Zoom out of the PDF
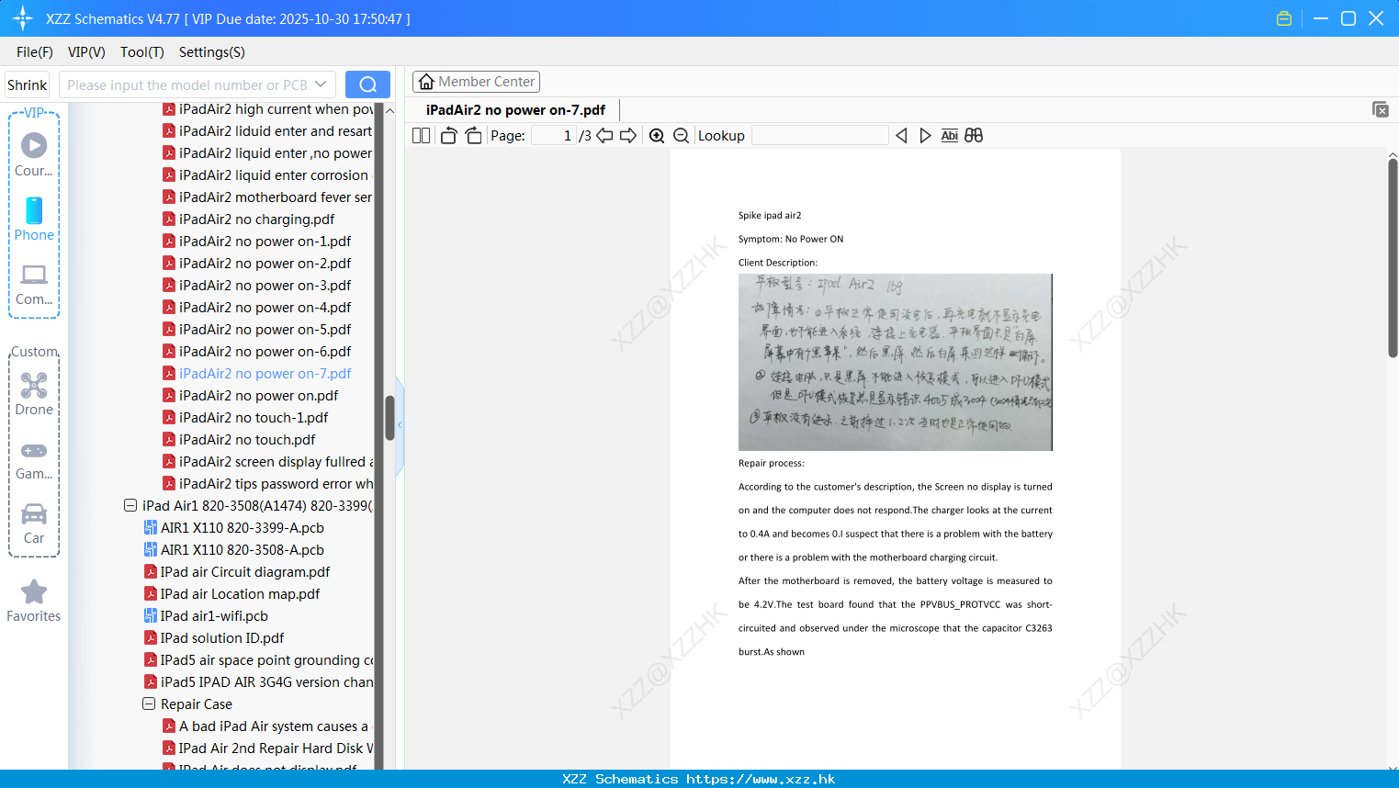 pyautogui.click(x=682, y=136)
